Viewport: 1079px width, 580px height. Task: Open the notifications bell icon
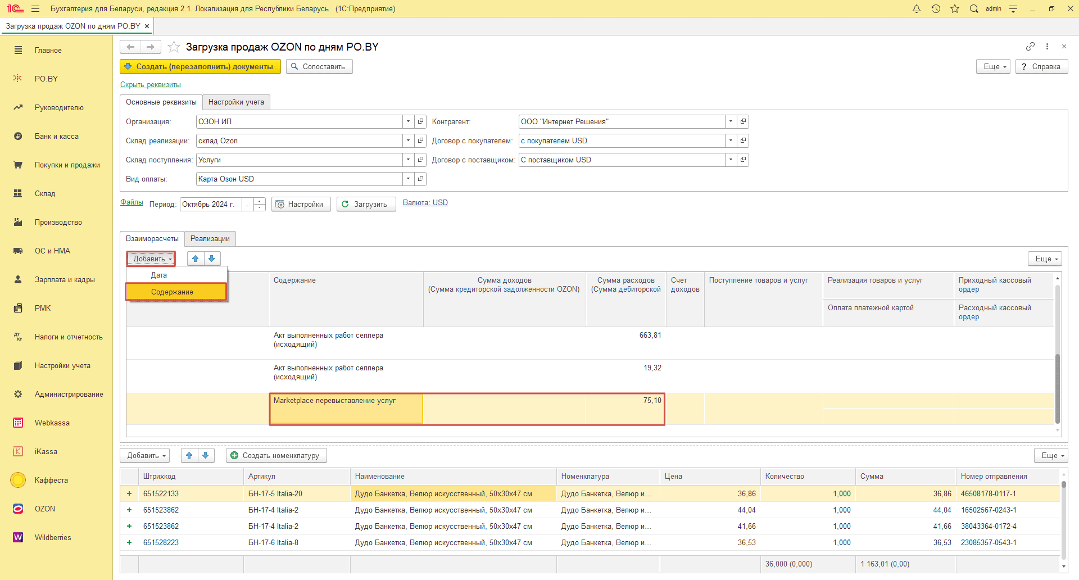(x=917, y=8)
